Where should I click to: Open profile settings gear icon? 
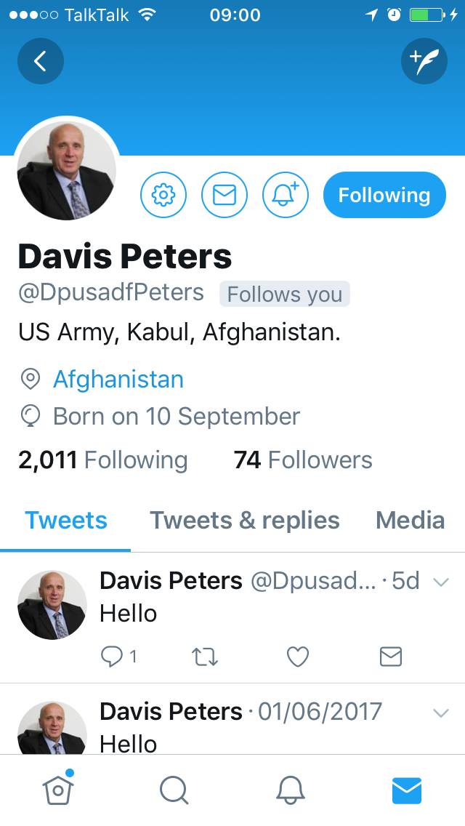[x=163, y=195]
